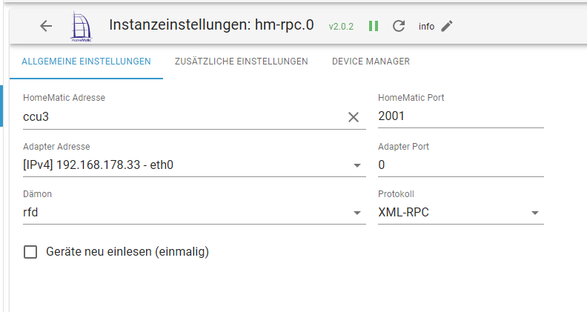Viewport: 587px width, 312px height.
Task: Open the Device Manager tab
Action: tap(371, 62)
